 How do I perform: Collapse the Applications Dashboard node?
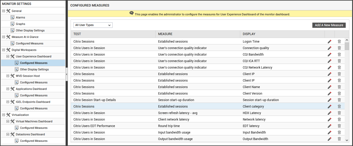(8, 89)
